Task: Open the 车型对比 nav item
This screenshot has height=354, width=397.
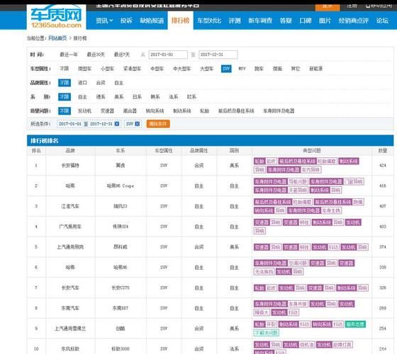Action: (209, 21)
